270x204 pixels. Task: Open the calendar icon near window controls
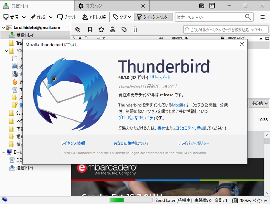[x=201, y=6]
